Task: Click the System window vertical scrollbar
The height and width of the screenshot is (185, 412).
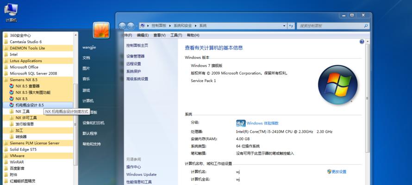Action: pos(368,99)
